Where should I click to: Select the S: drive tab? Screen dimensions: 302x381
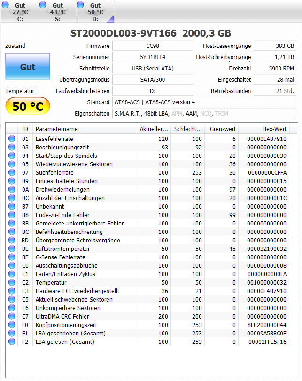click(58, 12)
